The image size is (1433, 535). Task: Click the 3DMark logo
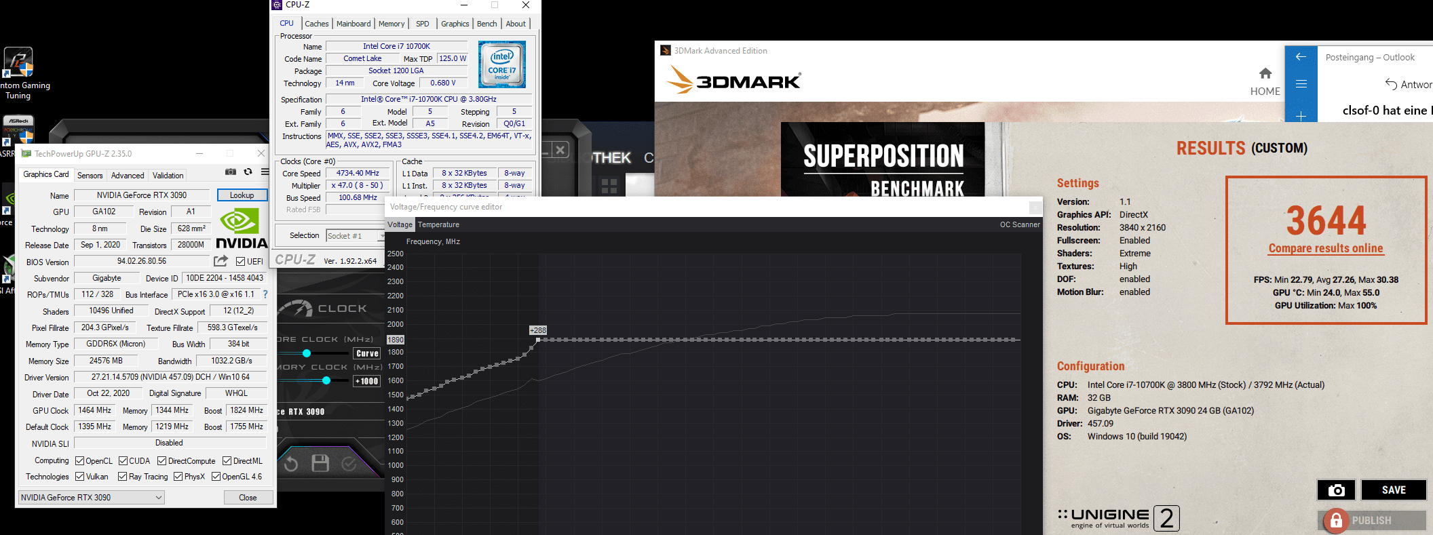click(733, 80)
